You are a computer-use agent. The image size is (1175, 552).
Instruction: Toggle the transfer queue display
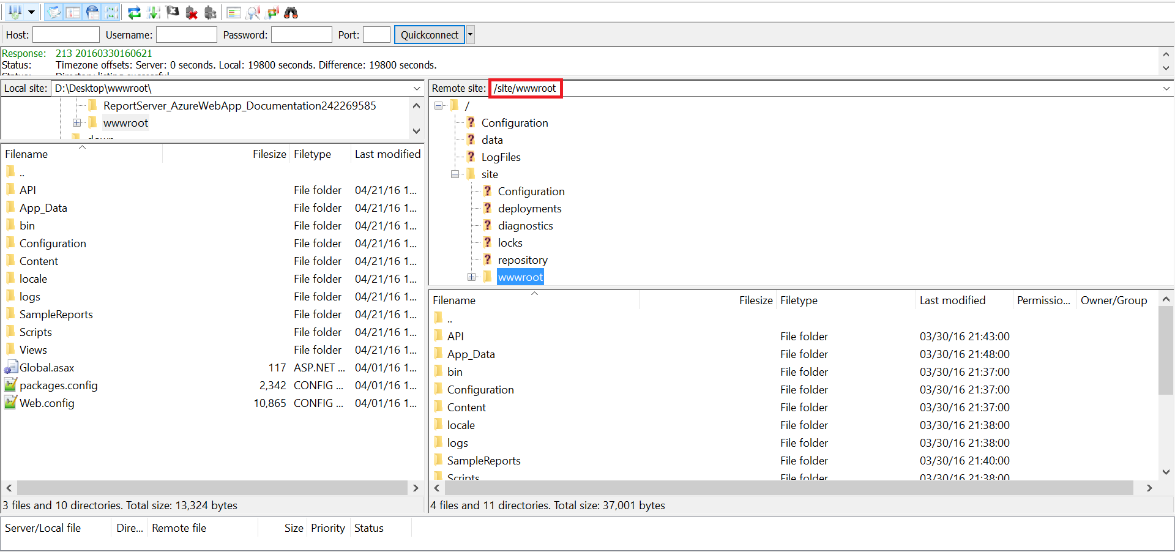tap(111, 12)
